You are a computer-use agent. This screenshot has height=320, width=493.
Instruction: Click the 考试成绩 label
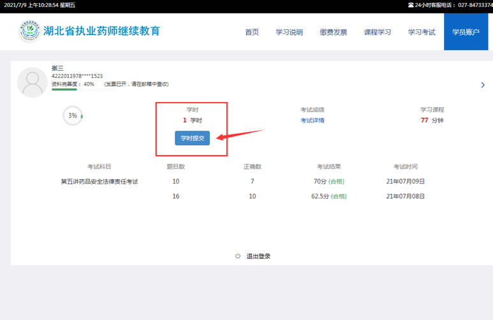pyautogui.click(x=313, y=110)
